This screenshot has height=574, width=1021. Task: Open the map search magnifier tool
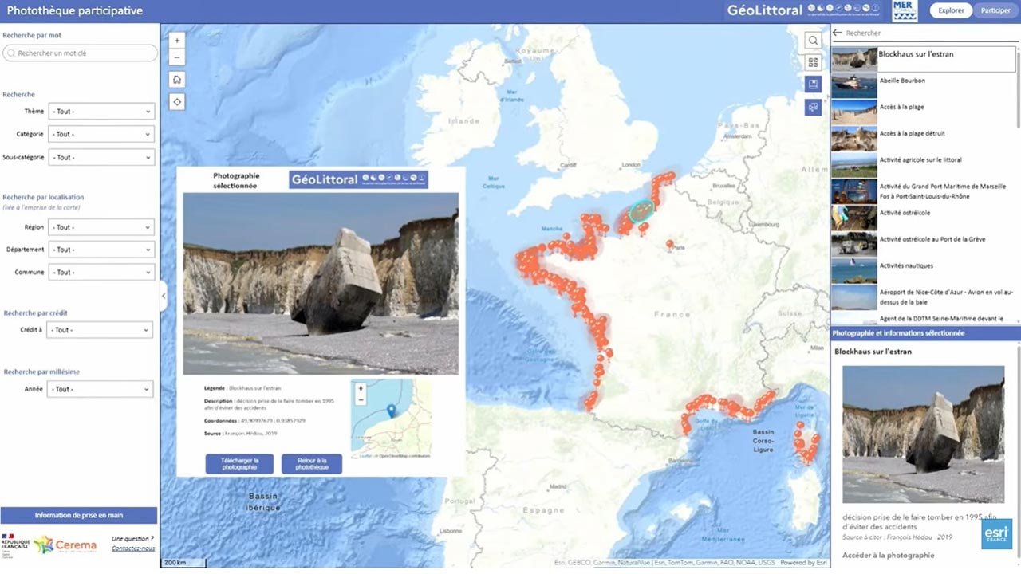pyautogui.click(x=813, y=41)
